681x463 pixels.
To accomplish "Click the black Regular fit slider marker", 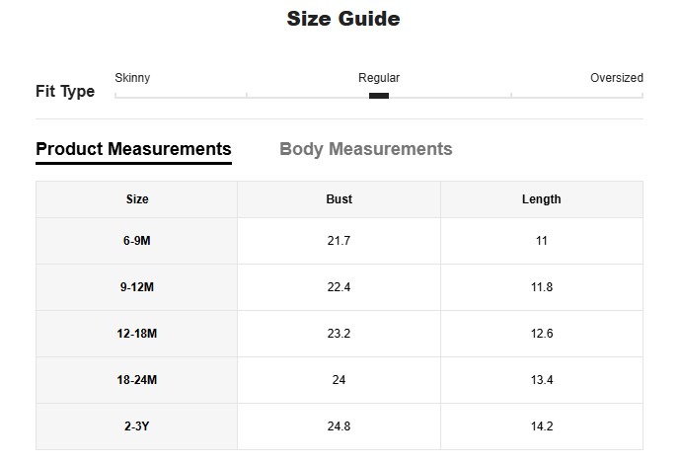I will click(378, 96).
